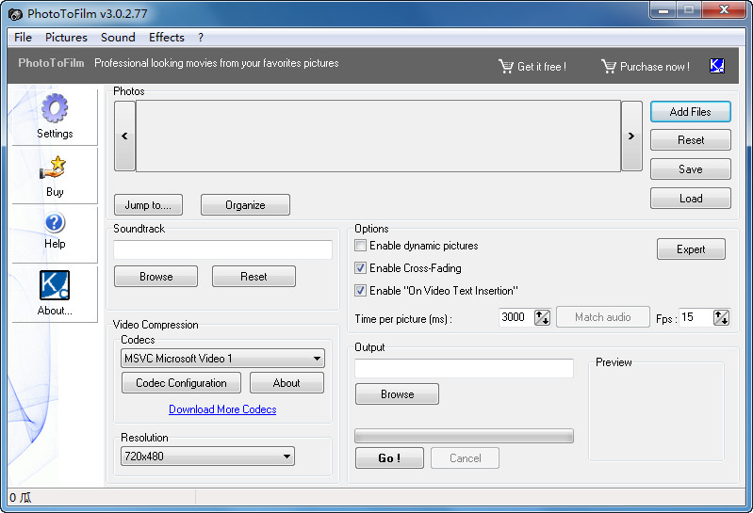Click the Organize button
Viewport: 753px width, 513px height.
click(245, 205)
